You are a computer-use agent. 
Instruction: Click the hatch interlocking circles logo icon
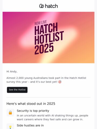(41, 6)
